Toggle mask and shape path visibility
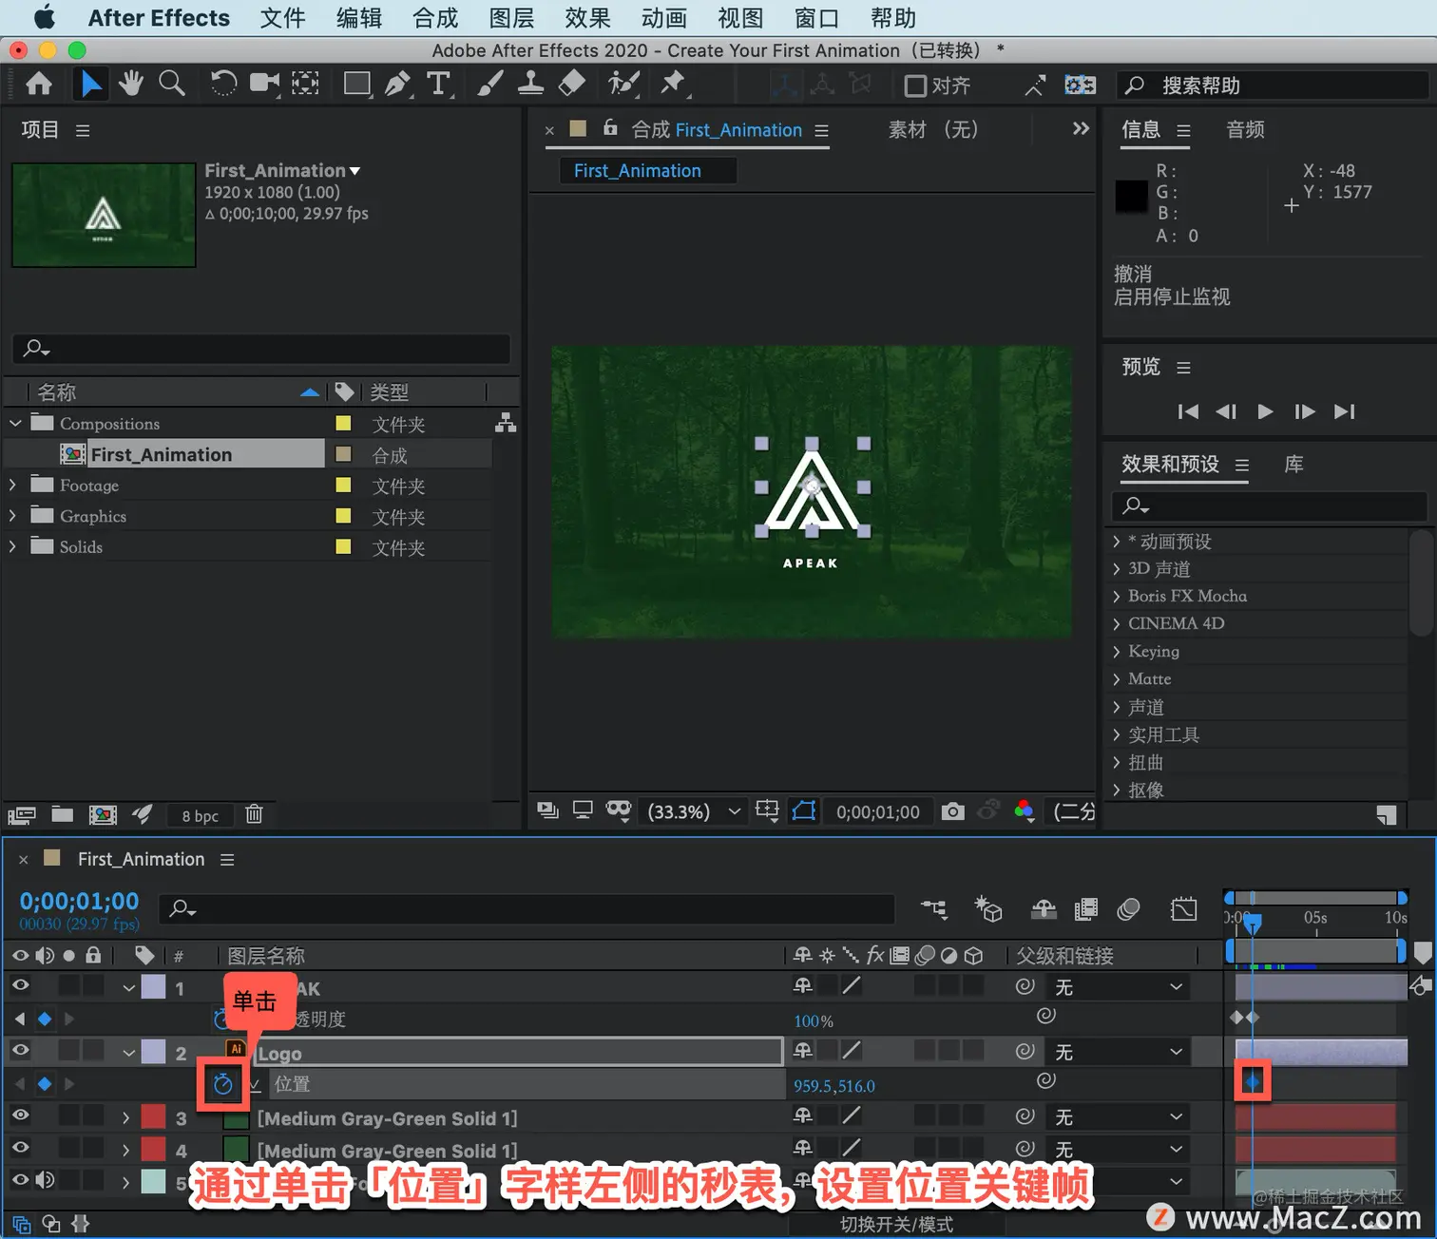 click(x=804, y=811)
